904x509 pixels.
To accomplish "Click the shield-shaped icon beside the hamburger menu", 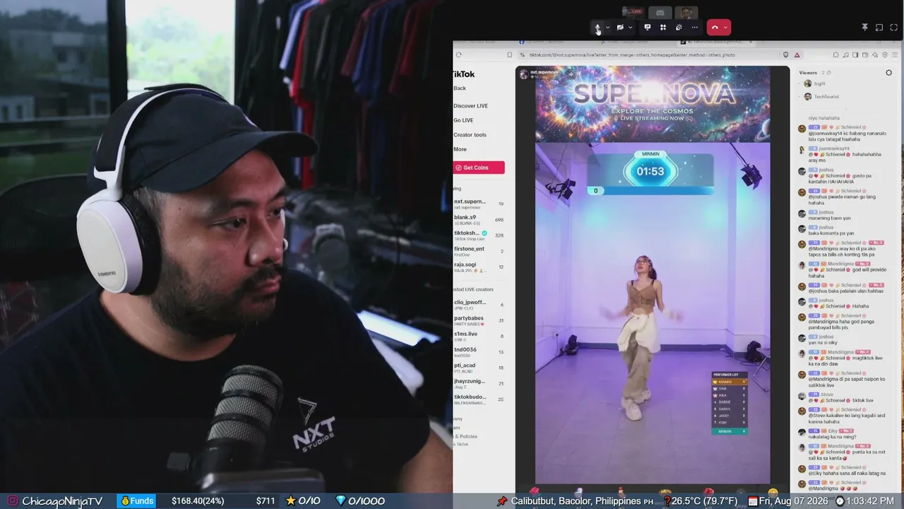I will (885, 54).
